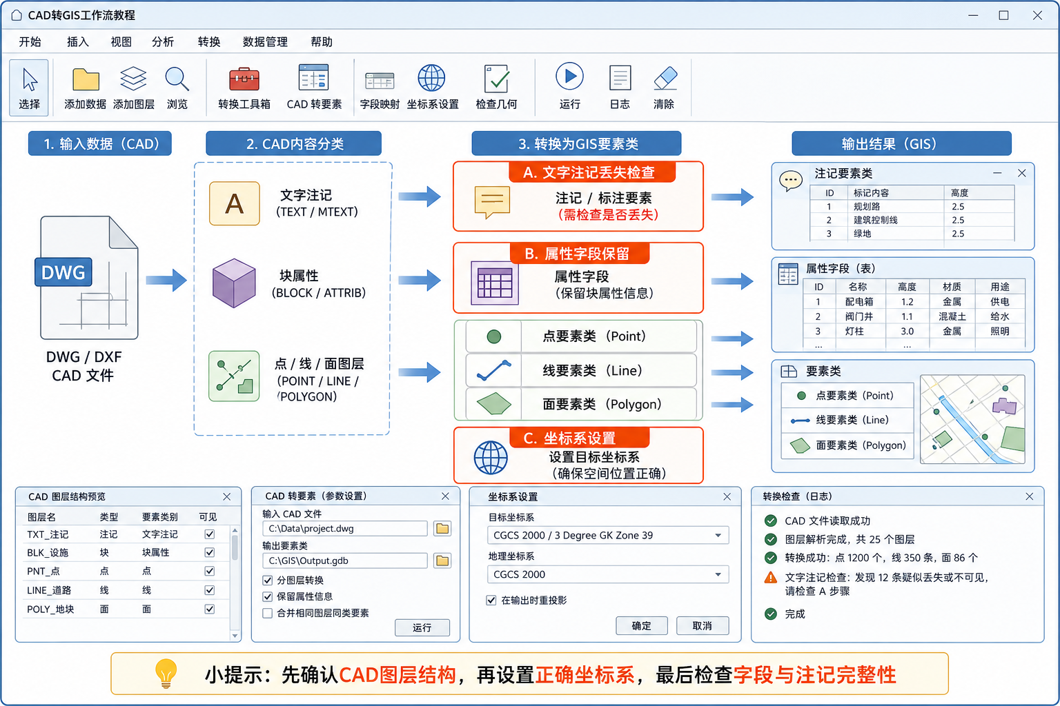This screenshot has height=706, width=1060.
Task: Close the 转换检查（日志）panel
Action: [x=1030, y=496]
